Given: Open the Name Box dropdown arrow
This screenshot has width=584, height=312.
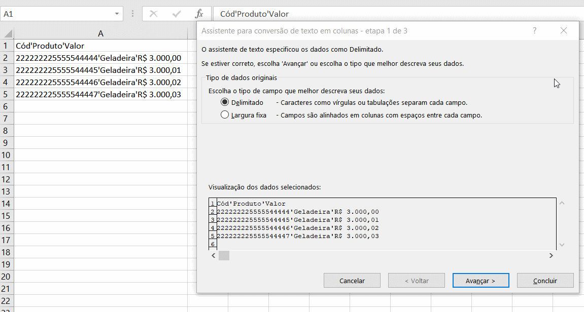Looking at the screenshot, I should click(117, 14).
